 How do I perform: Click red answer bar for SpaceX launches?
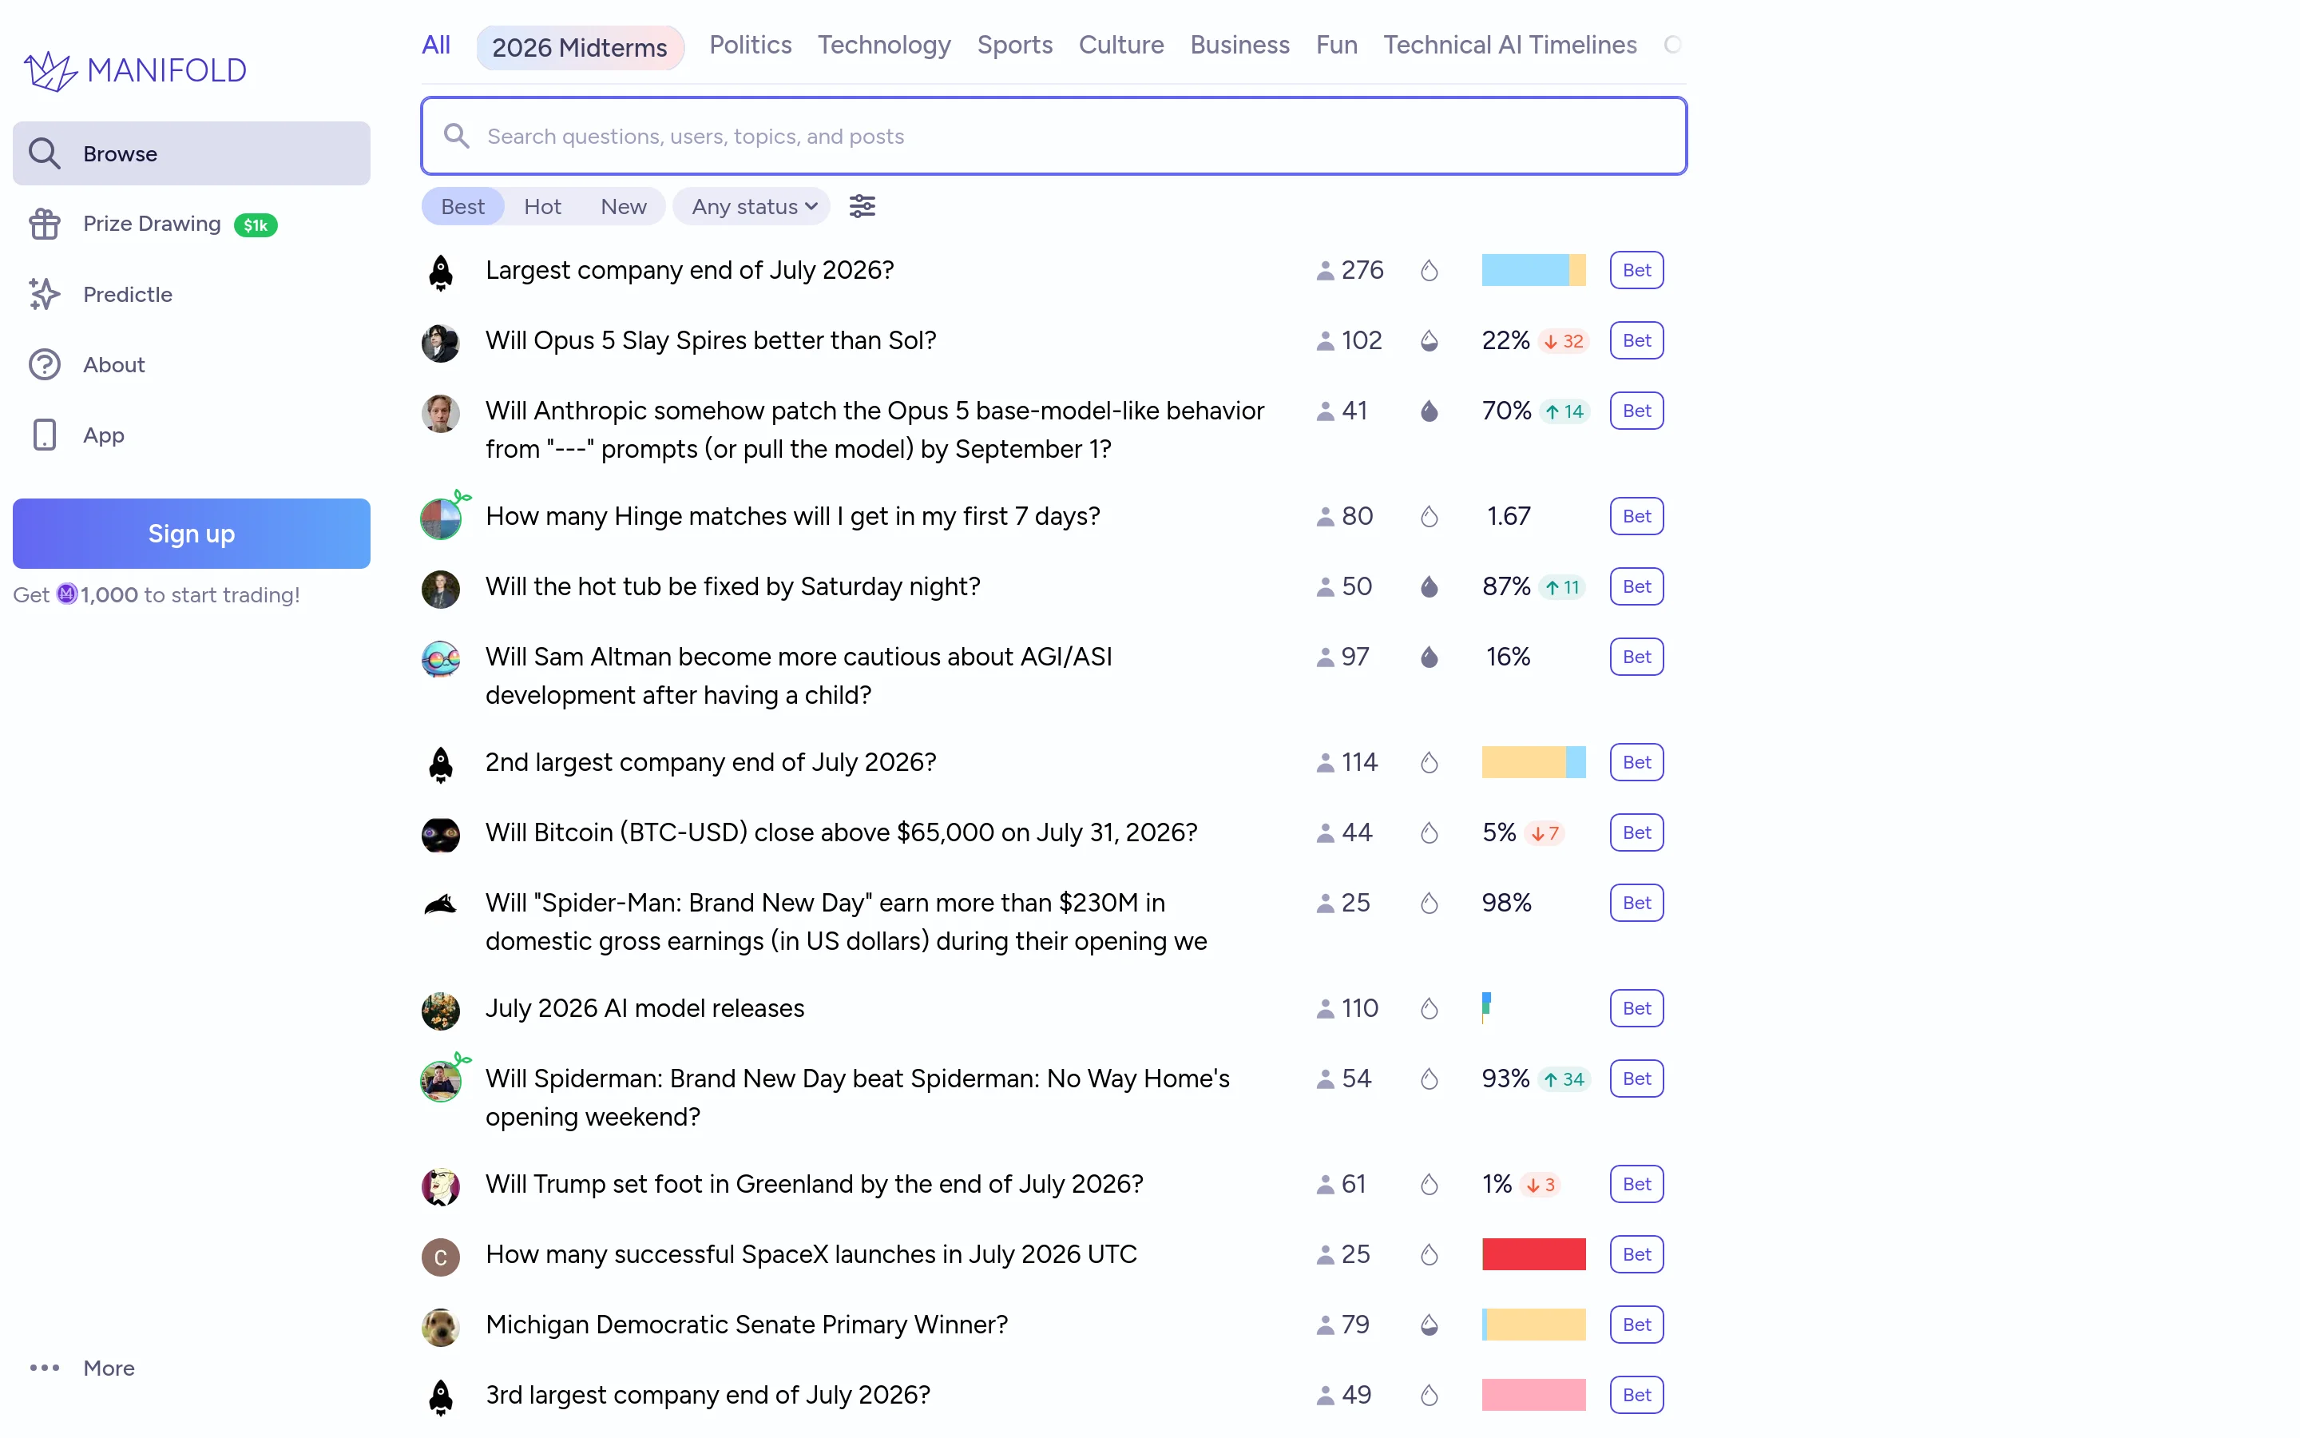coord(1533,1254)
